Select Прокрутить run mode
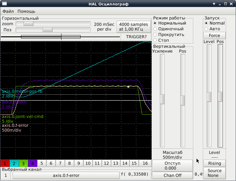 [x=169, y=35]
